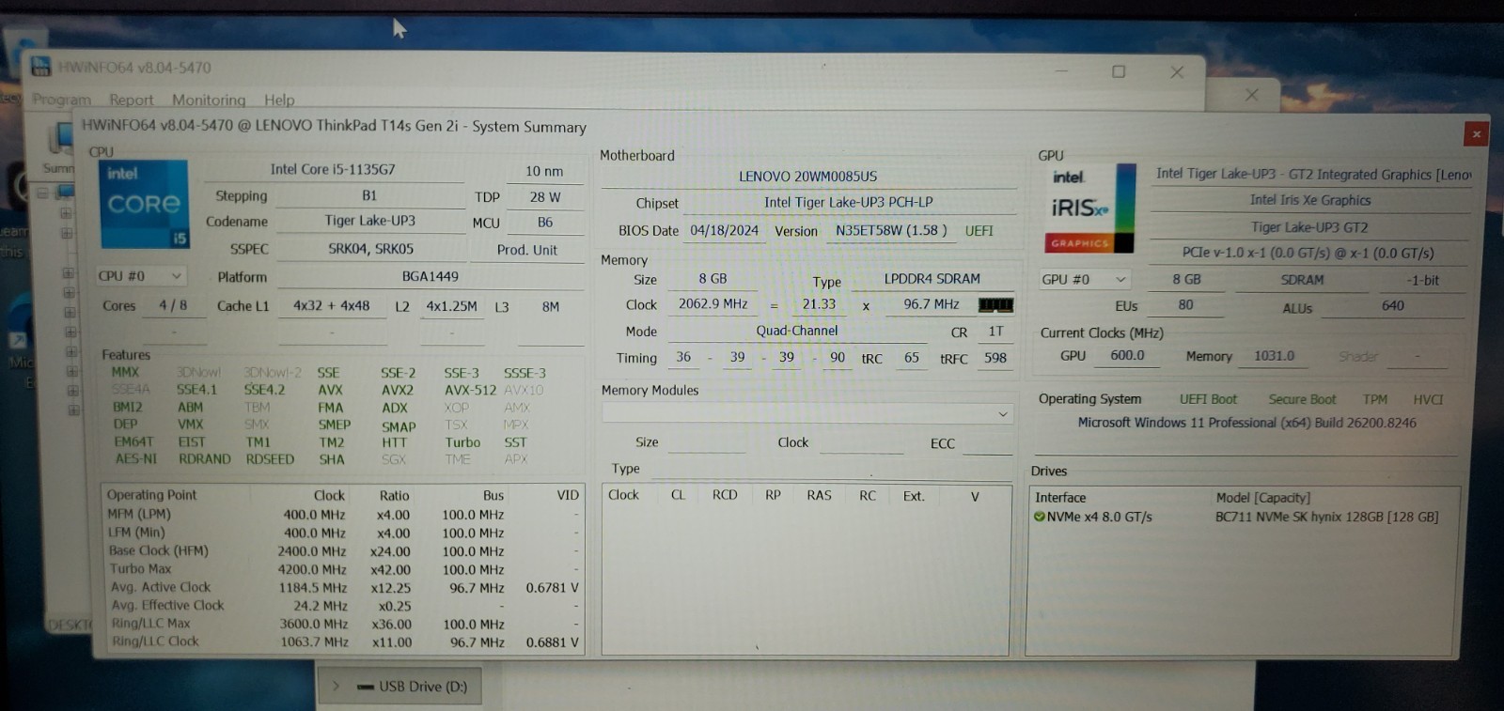
Task: Click the GPU clock 600.0 value
Action: [x=1127, y=355]
